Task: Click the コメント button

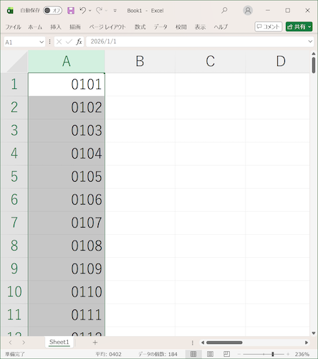Action: [x=269, y=27]
